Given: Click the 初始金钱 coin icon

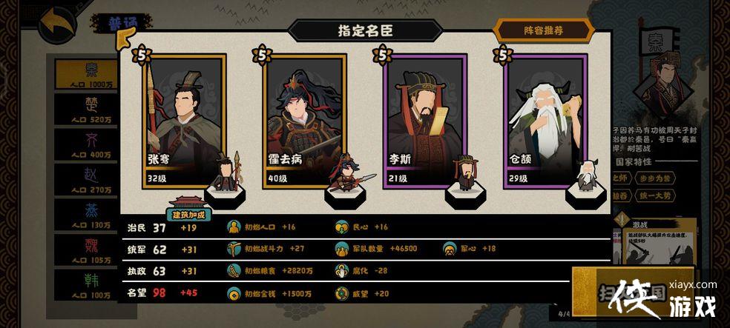Looking at the screenshot, I should pyautogui.click(x=234, y=294).
